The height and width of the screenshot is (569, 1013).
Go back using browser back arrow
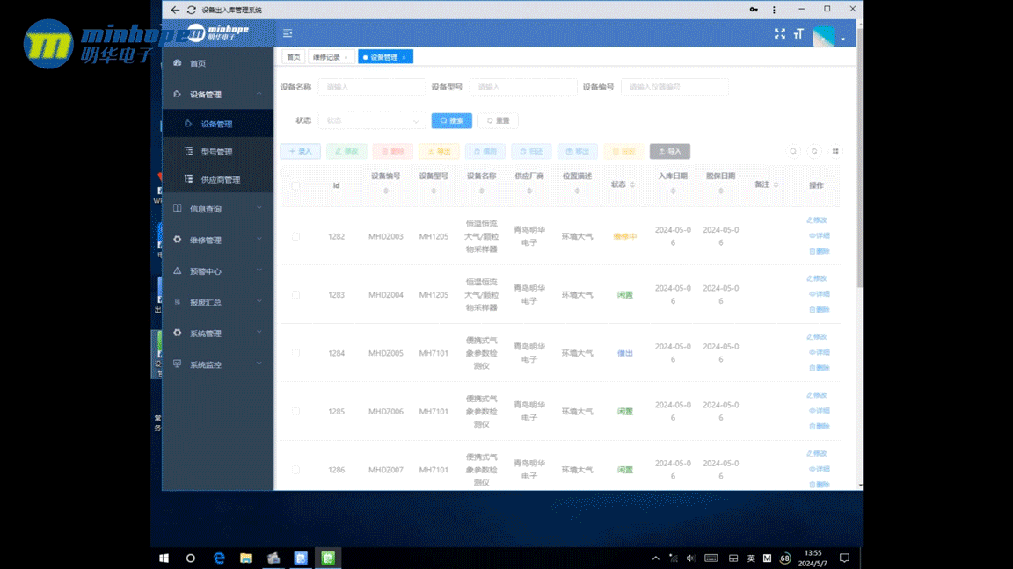[x=175, y=10]
